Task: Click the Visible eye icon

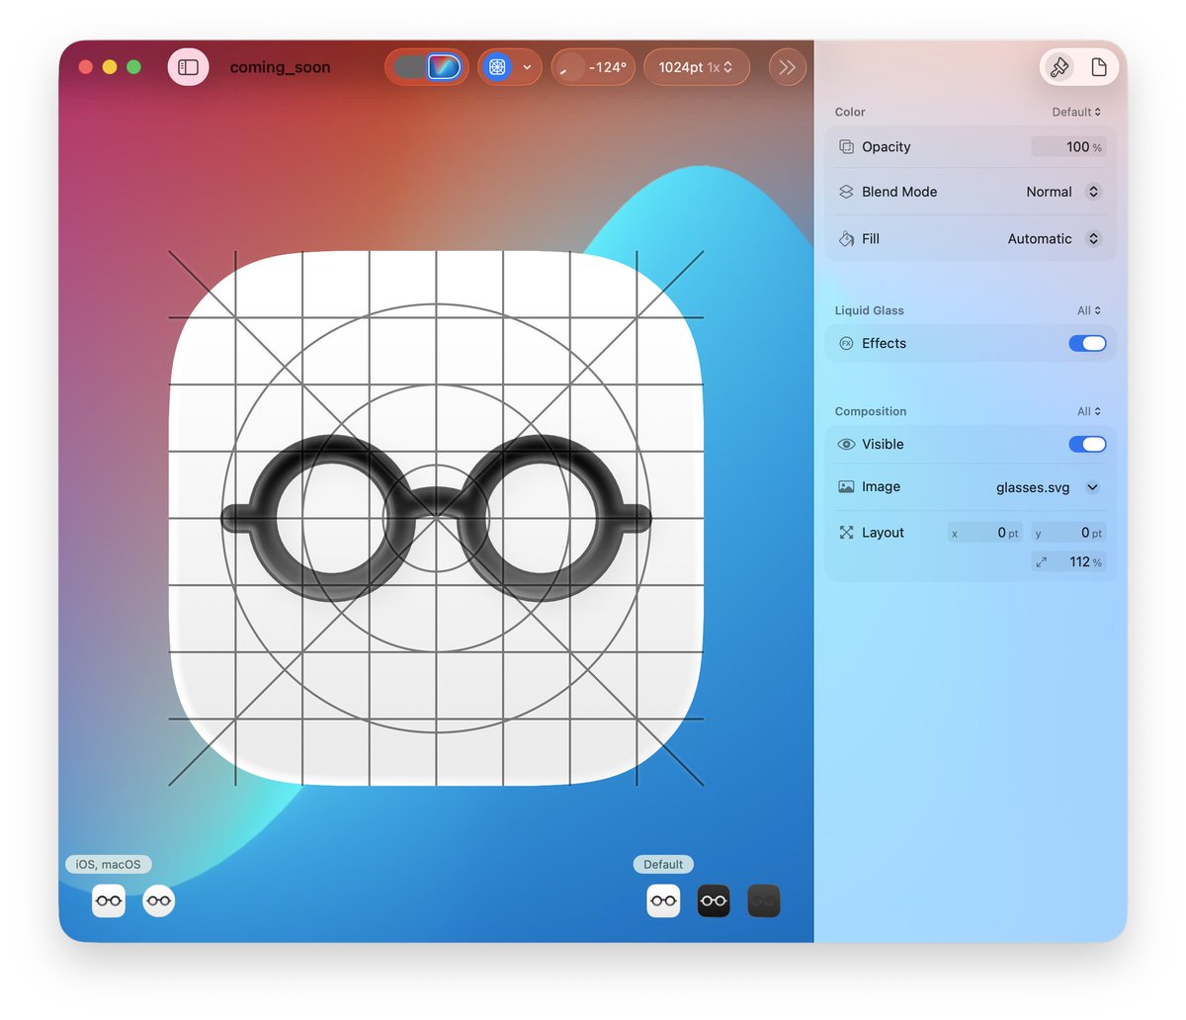Action: pyautogui.click(x=846, y=444)
